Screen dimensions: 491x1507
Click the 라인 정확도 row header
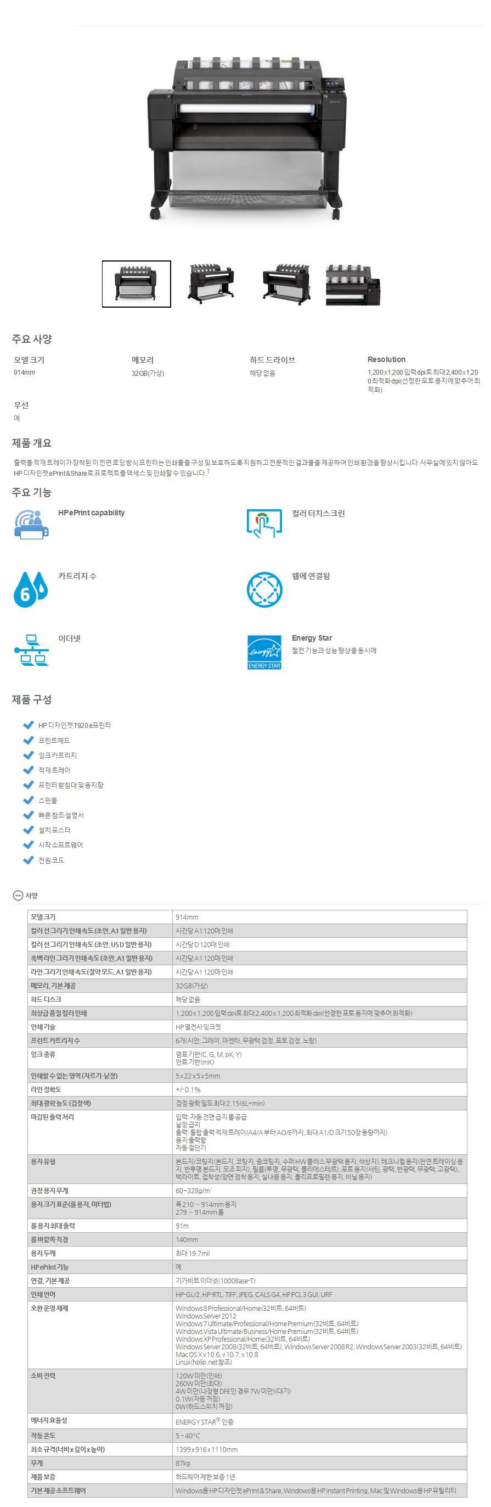[x=100, y=1089]
